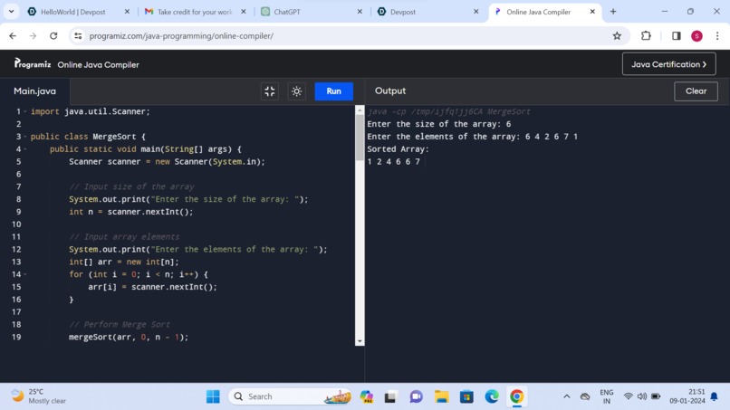Open Microsoft Edge from taskbar
The image size is (730, 410).
click(x=492, y=396)
